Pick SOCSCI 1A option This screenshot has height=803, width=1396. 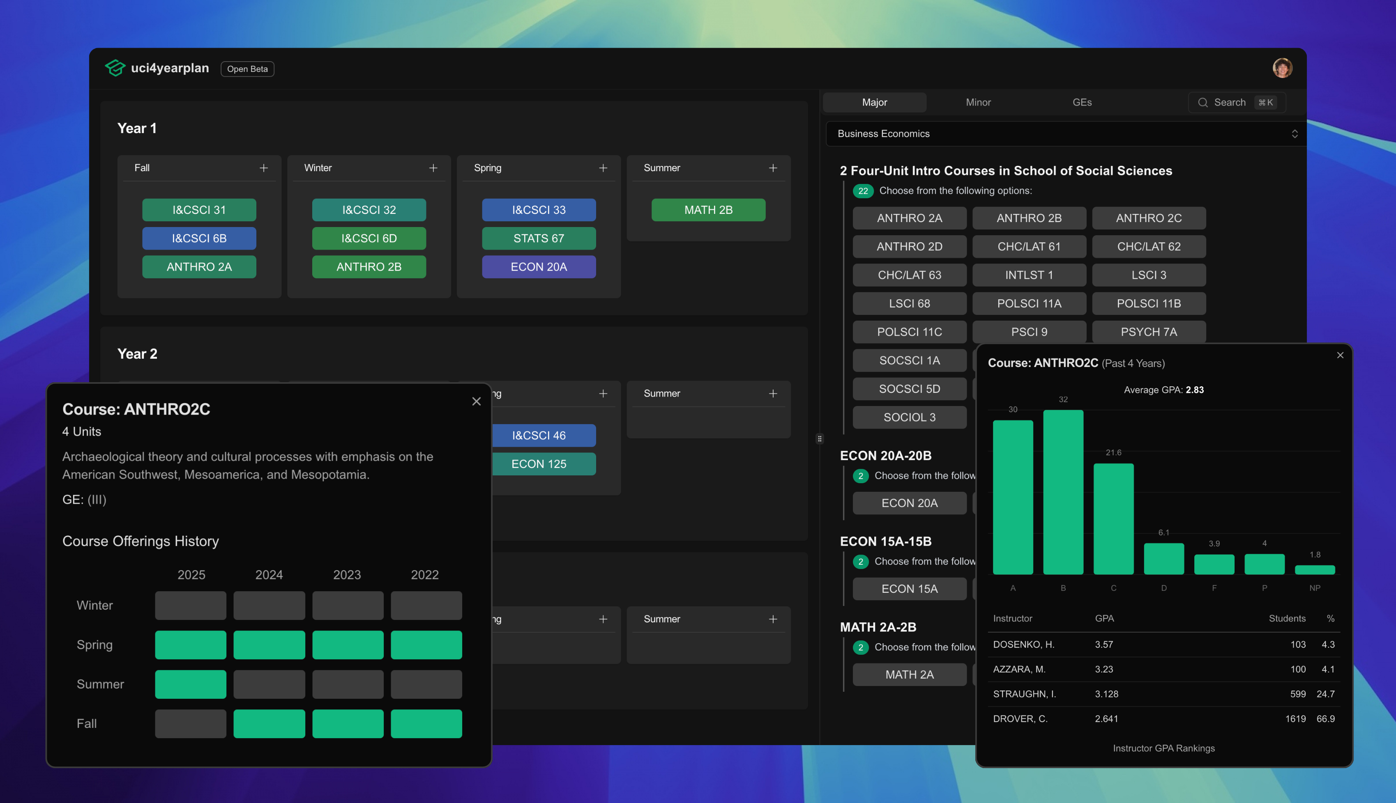[909, 360]
